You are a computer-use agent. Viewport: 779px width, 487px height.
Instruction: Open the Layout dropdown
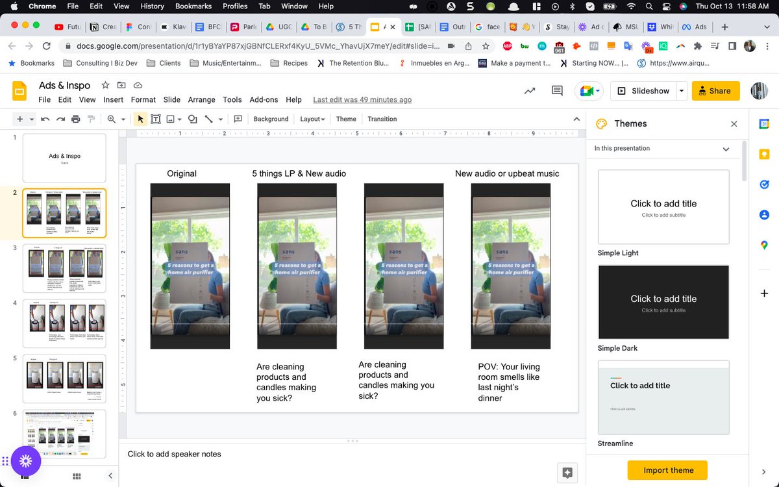312,119
